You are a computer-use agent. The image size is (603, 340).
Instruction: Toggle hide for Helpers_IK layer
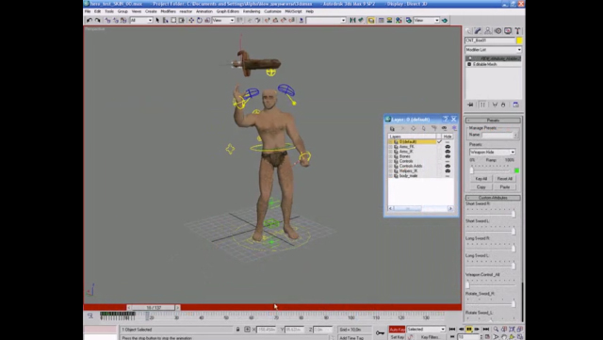pos(448,170)
